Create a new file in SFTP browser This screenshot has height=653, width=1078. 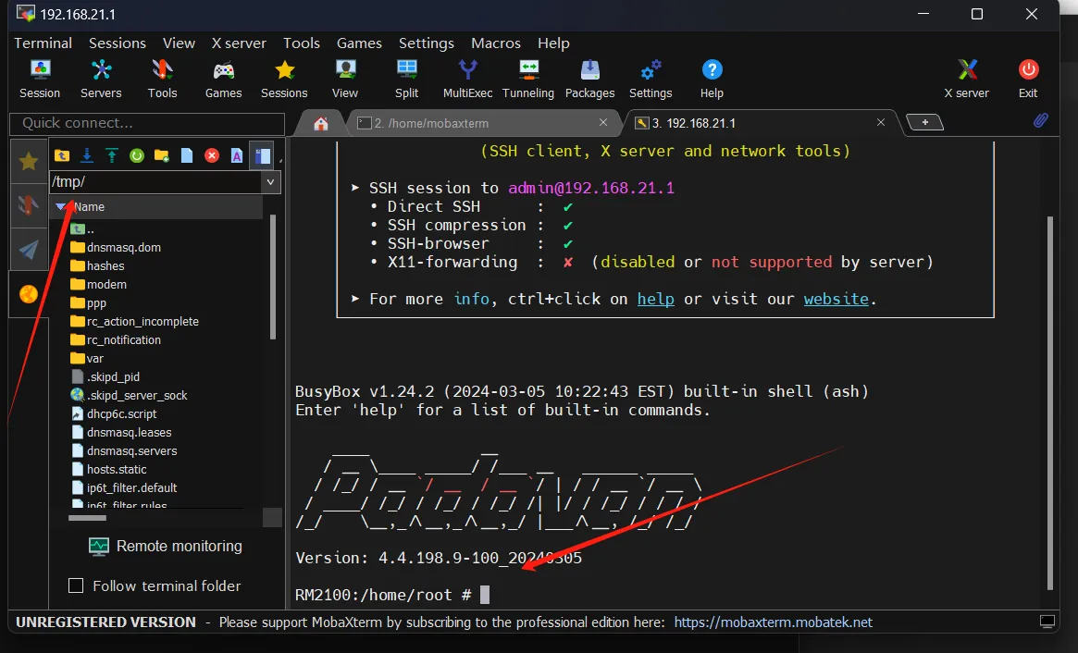(186, 155)
